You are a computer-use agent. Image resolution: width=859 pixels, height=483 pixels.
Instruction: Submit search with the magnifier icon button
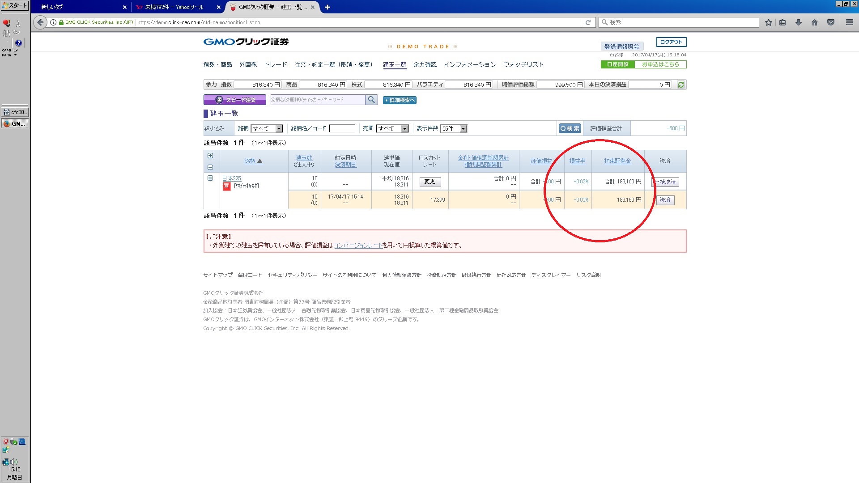371,100
